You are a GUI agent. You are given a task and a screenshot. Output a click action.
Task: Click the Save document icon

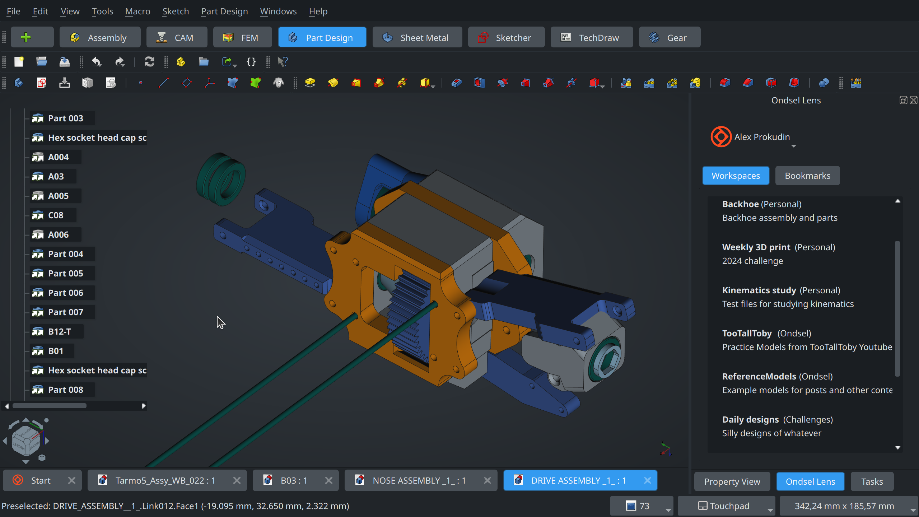point(65,62)
